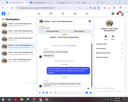Open the Groups icon in top navigation
128x102 pixels.
tap(75, 14)
